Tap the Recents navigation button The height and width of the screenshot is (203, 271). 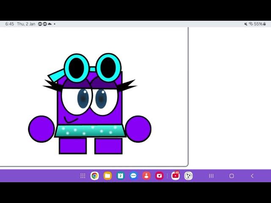click(x=211, y=176)
